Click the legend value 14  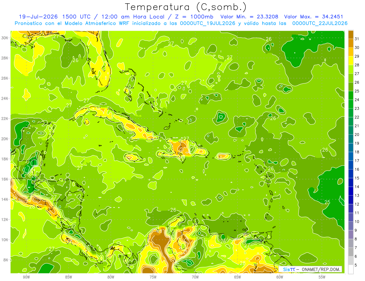pos(357,187)
